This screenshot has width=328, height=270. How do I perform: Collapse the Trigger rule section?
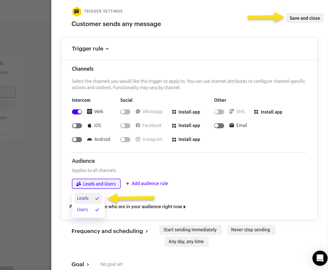point(90,48)
